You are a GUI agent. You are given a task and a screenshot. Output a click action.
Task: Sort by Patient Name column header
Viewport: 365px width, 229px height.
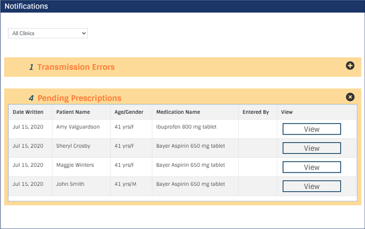click(73, 112)
